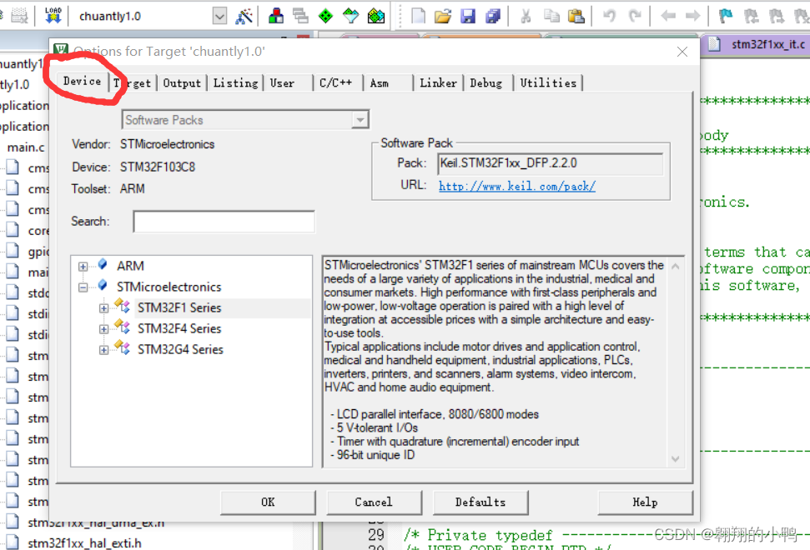
Task: Switch to the Target tab
Action: pos(133,83)
